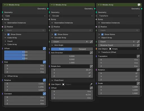Toggle gizmo icon for Offset in Cube node
The image size is (144, 111).
tap(44, 48)
